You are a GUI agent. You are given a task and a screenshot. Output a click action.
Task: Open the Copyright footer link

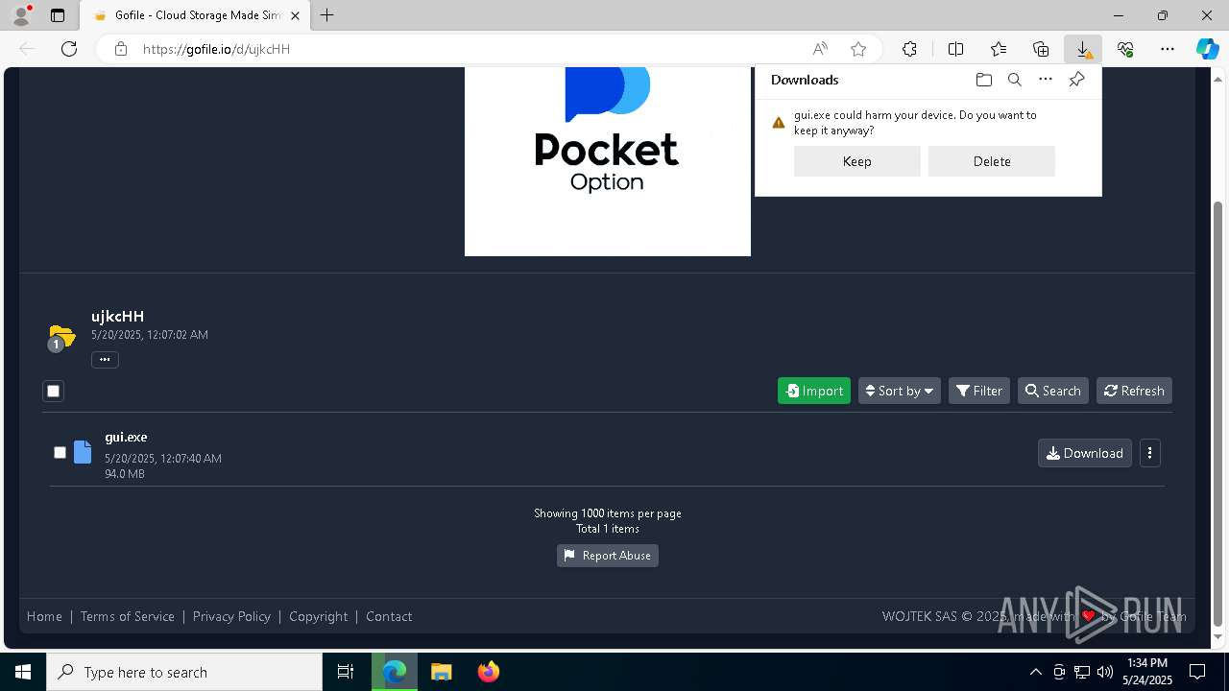click(319, 616)
